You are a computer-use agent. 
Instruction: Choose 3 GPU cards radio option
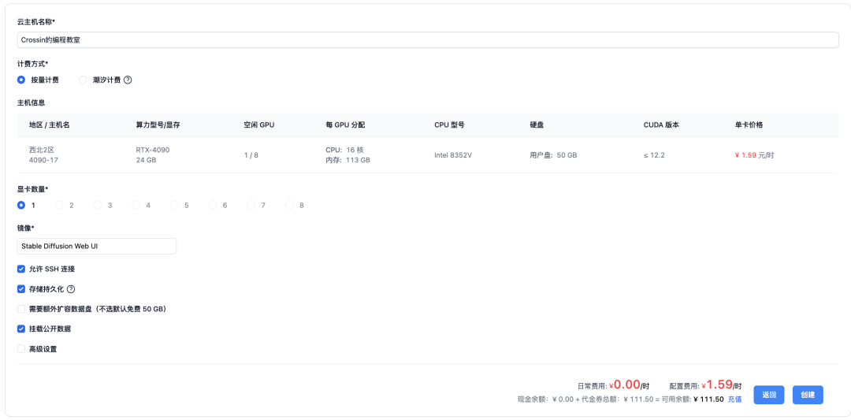click(x=98, y=205)
